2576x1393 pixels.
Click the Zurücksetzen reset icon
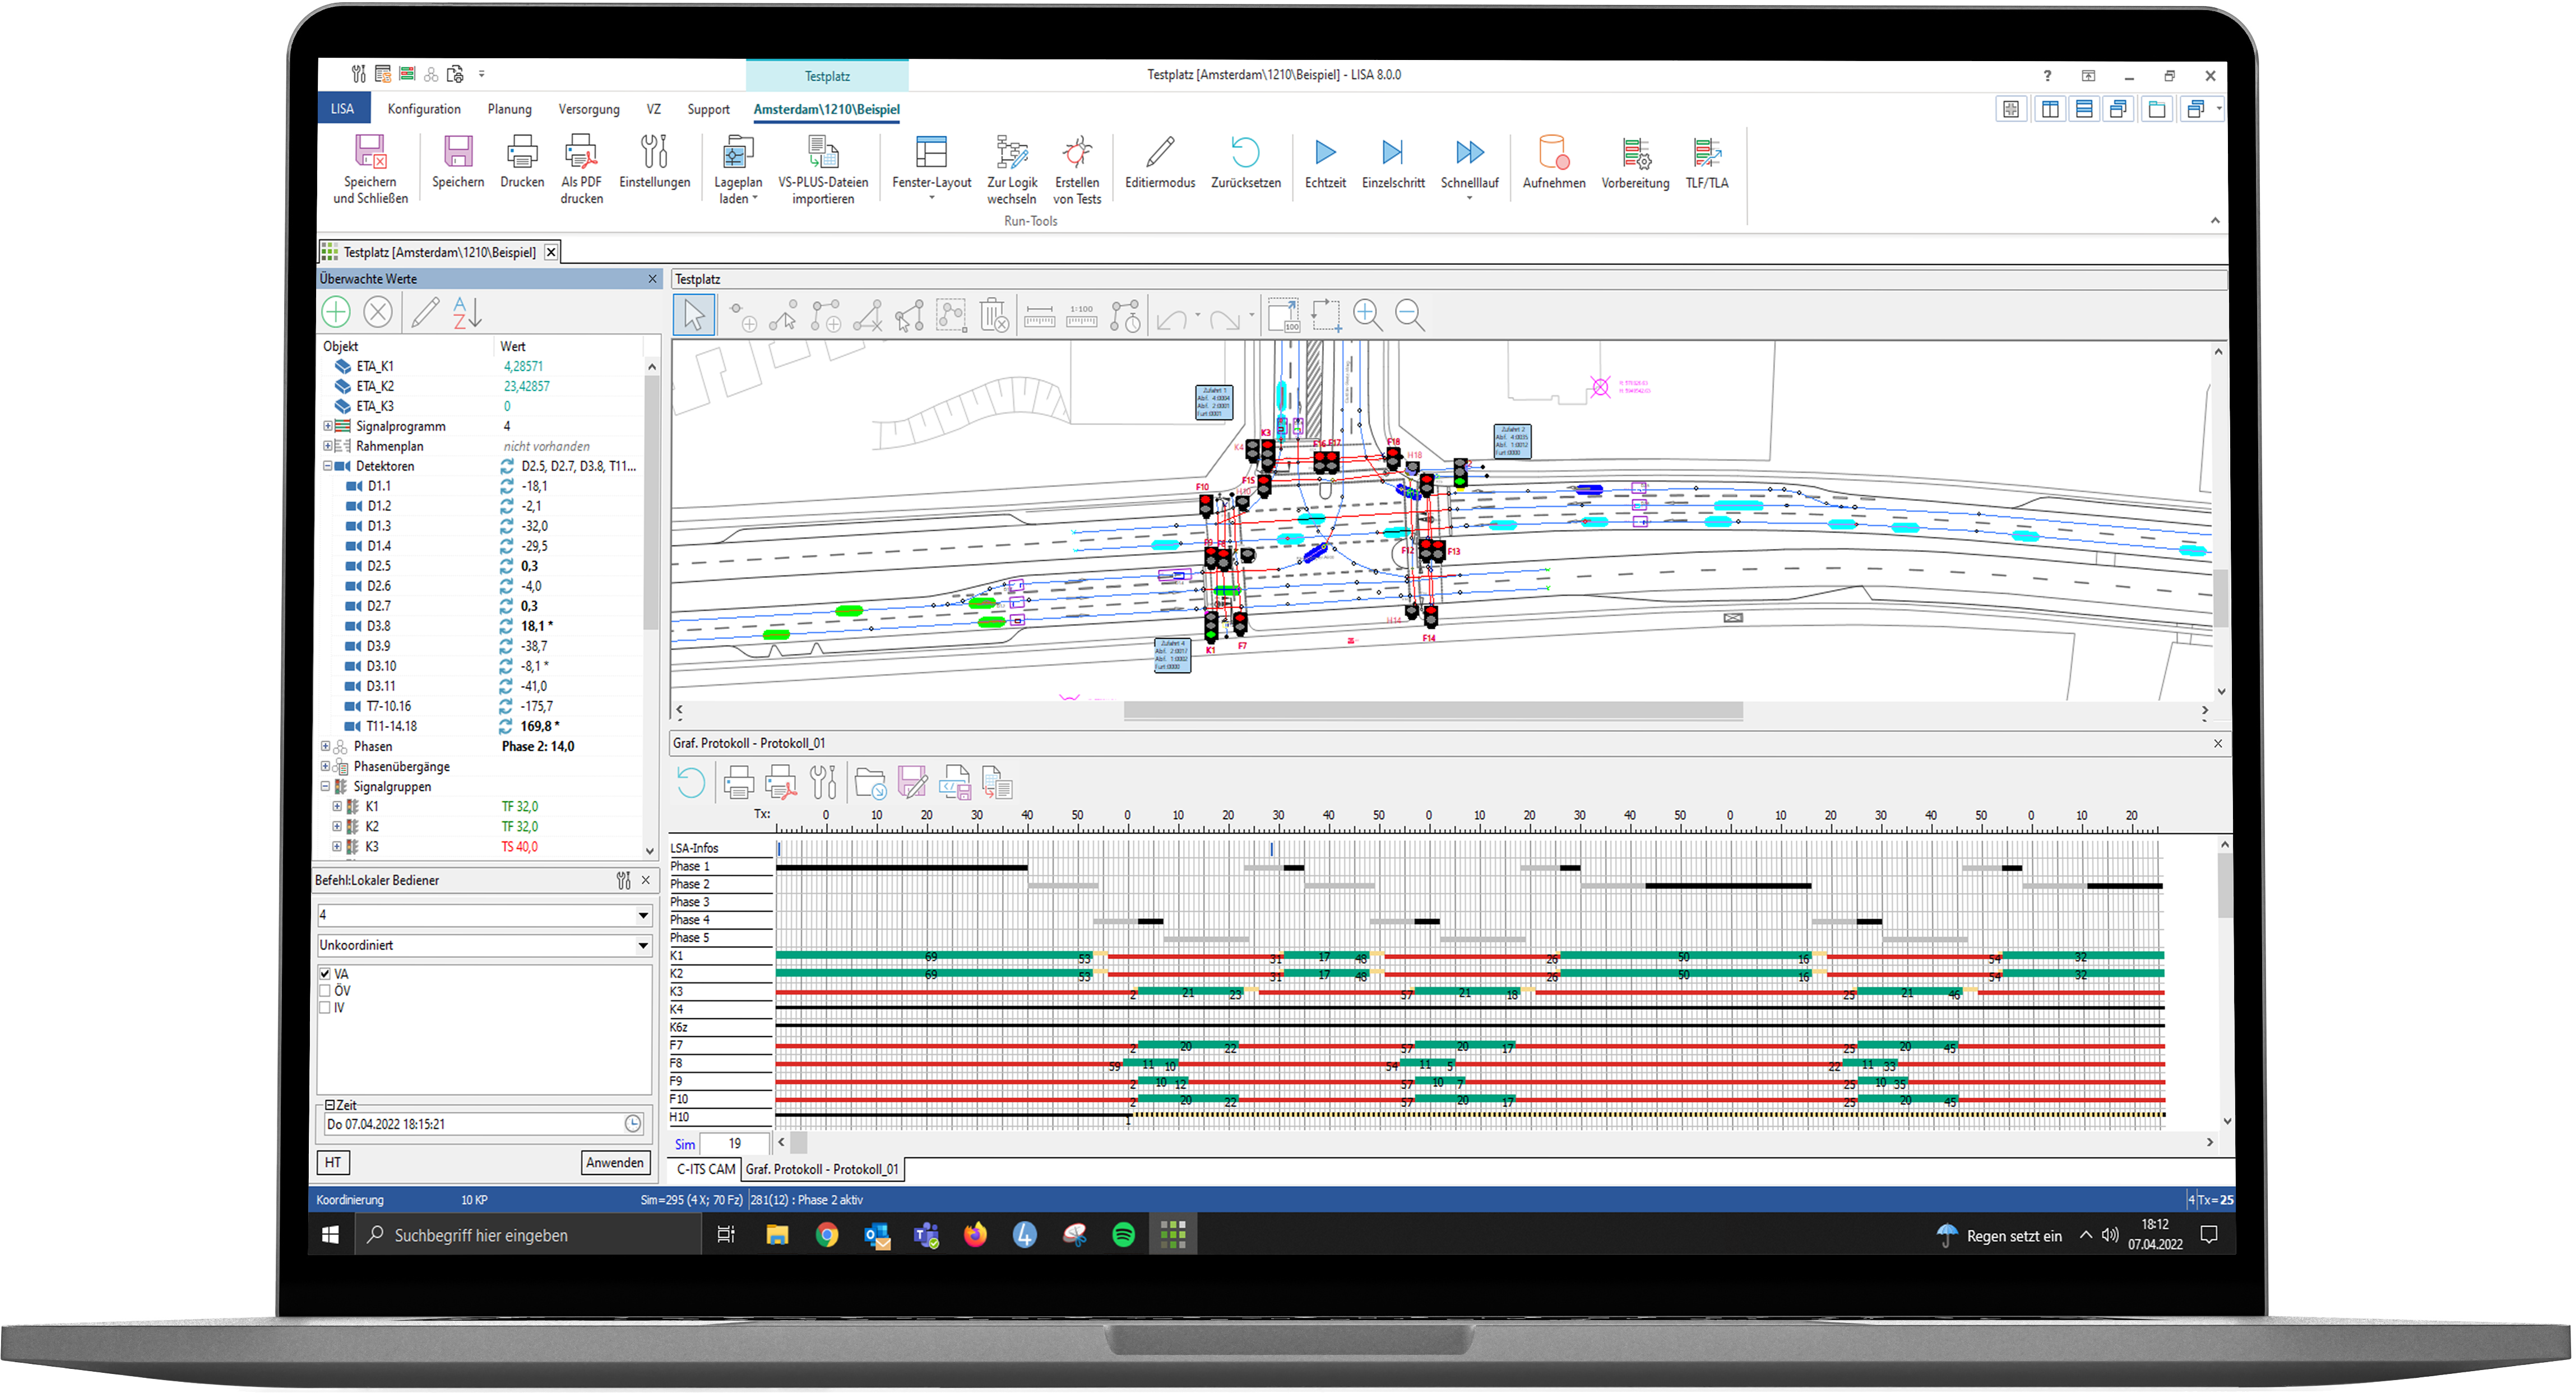1245,152
